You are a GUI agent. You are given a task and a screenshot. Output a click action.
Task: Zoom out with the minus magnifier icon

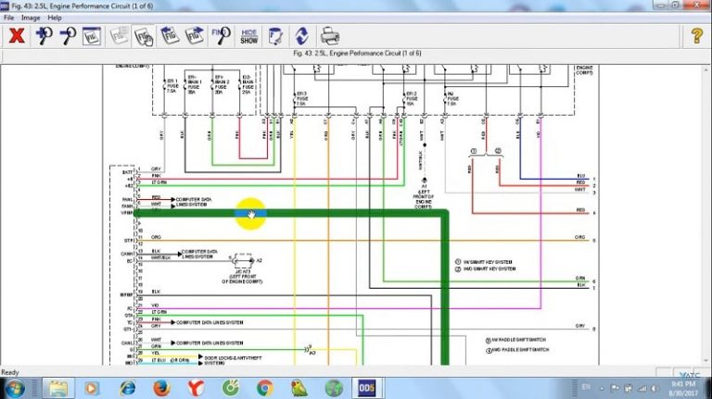tap(67, 36)
